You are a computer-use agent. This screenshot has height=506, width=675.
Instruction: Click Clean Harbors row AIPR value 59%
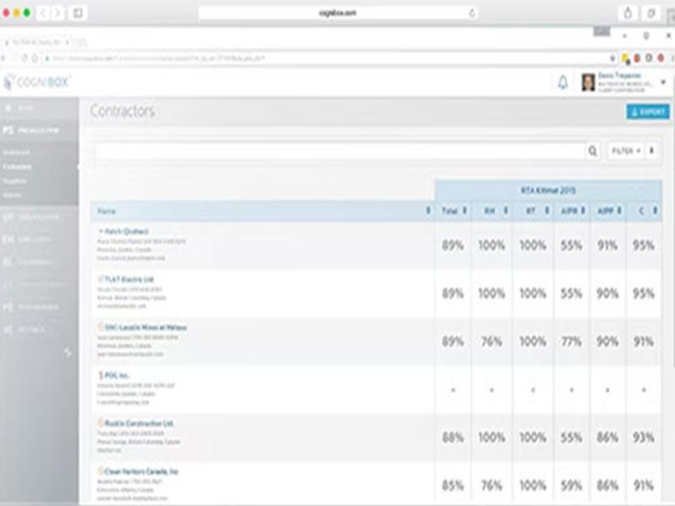[x=571, y=486]
